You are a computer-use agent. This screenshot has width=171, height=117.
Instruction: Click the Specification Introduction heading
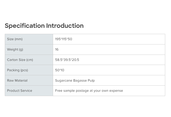[44, 26]
